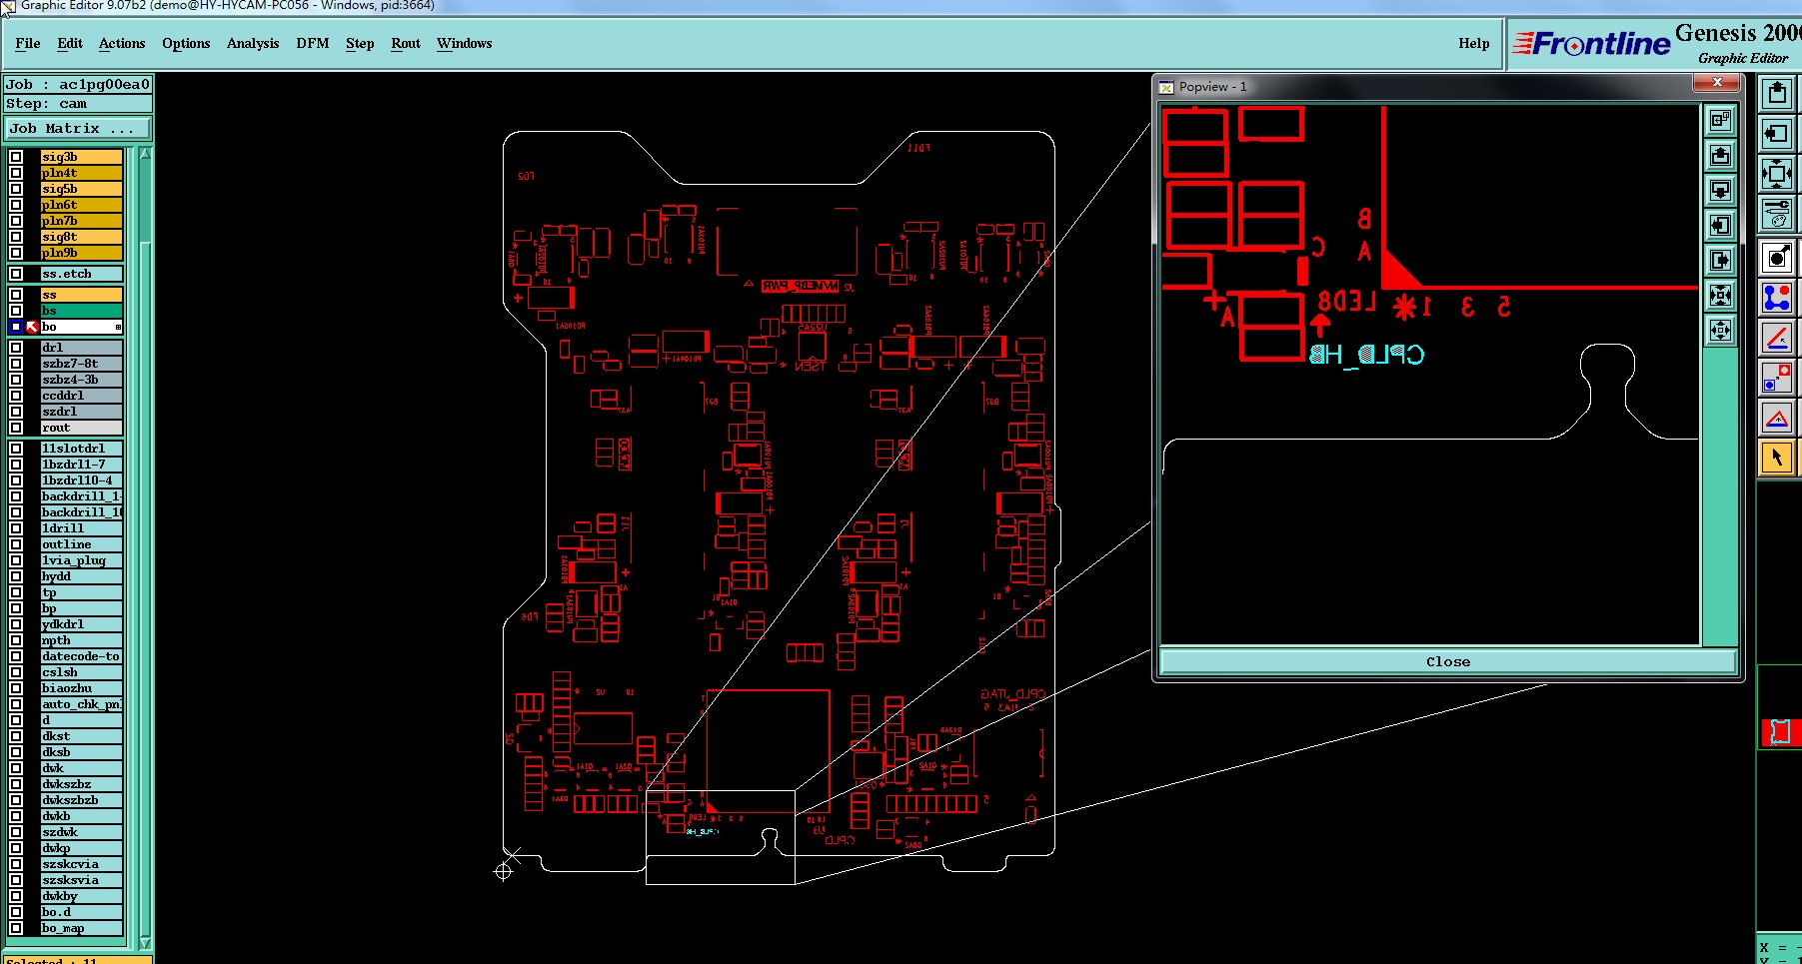Viewport: 1802px width, 964px height.
Task: Click the board overview thumbnail
Action: (1779, 731)
